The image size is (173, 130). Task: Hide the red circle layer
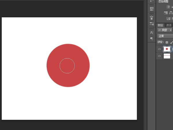[x=159, y=49]
